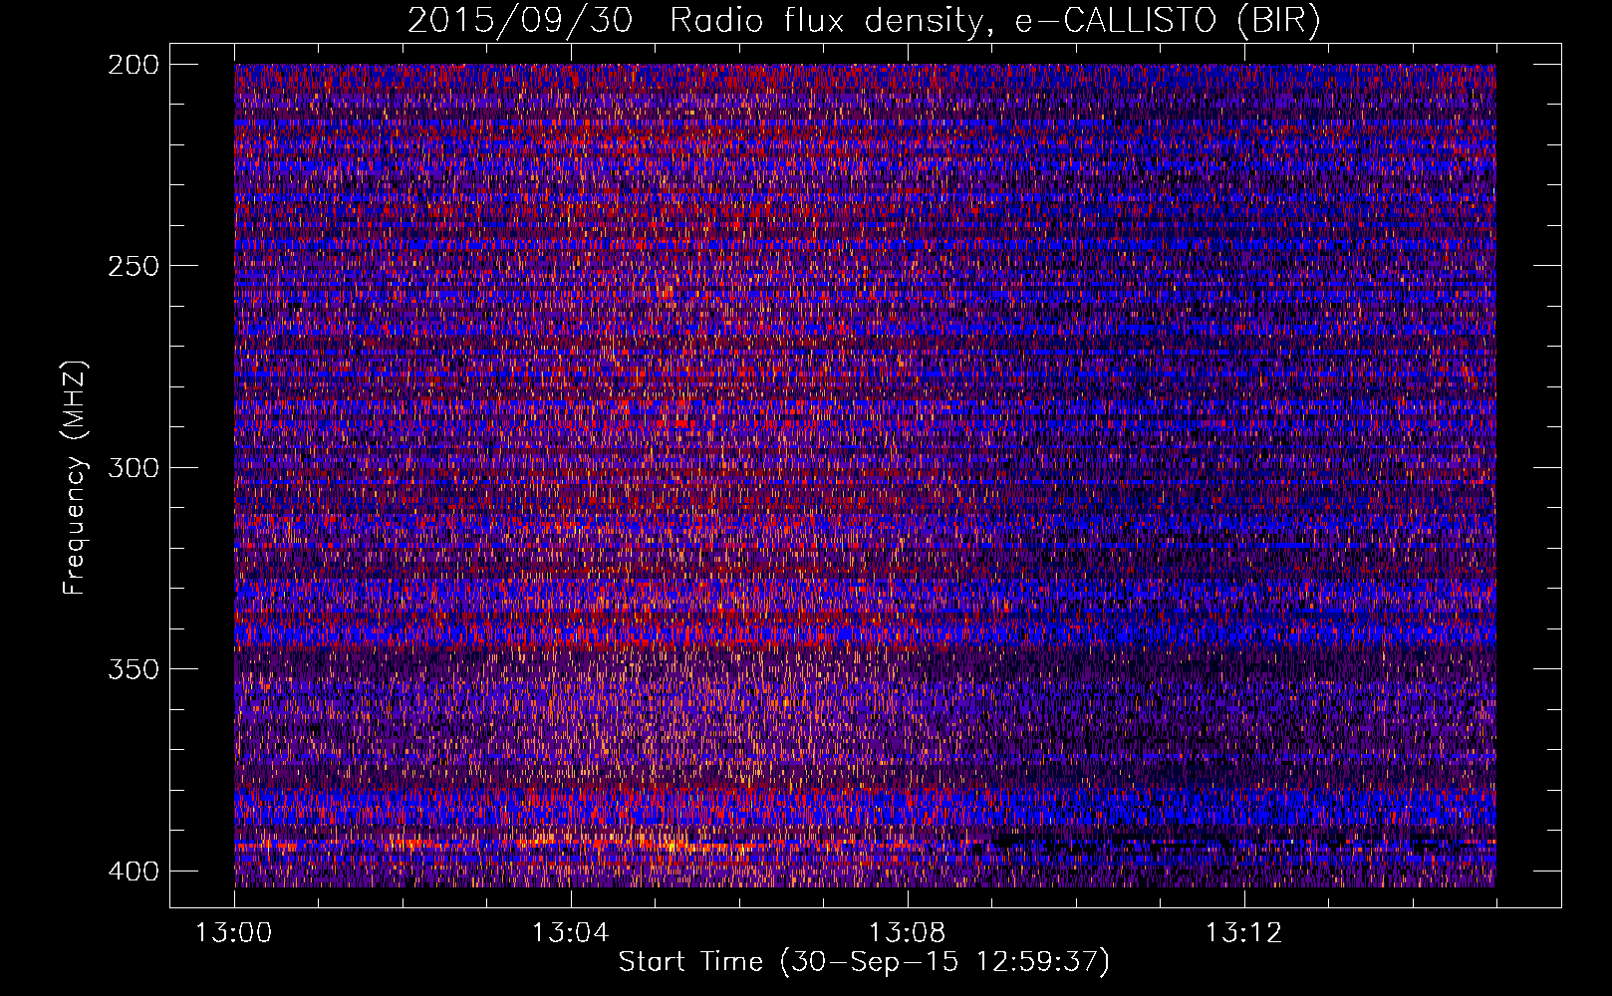Select the 400 frequency tick label
The image size is (1612, 996).
133,871
